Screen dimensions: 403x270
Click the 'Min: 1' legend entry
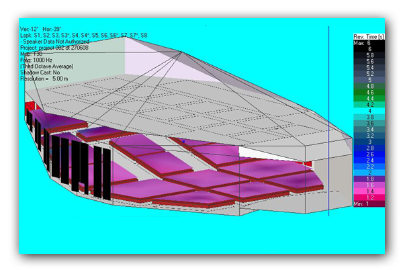(369, 204)
